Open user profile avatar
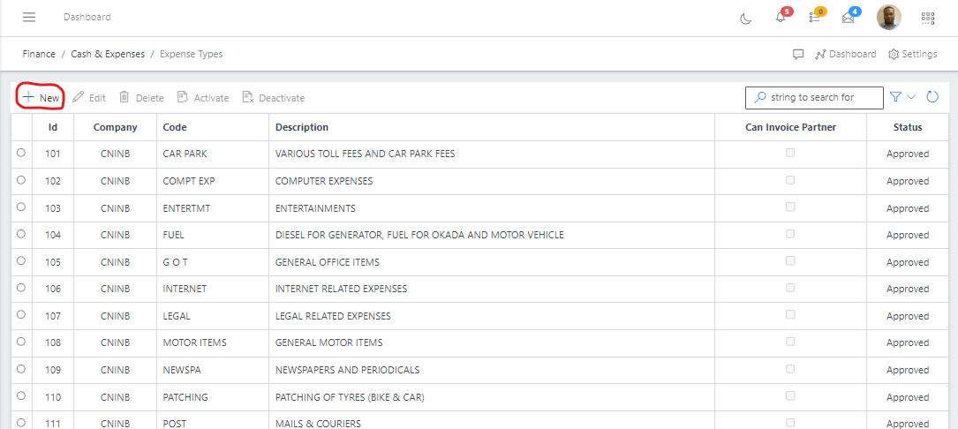 click(x=889, y=18)
